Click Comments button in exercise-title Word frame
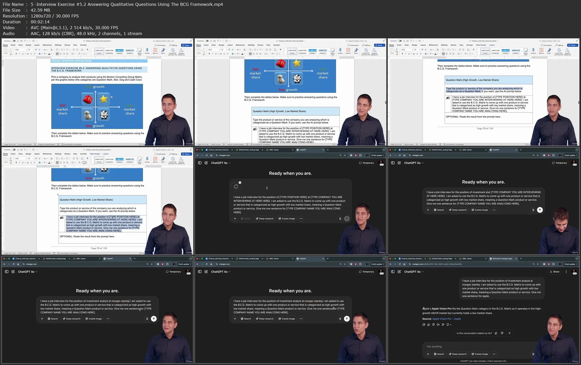 click(x=160, y=45)
